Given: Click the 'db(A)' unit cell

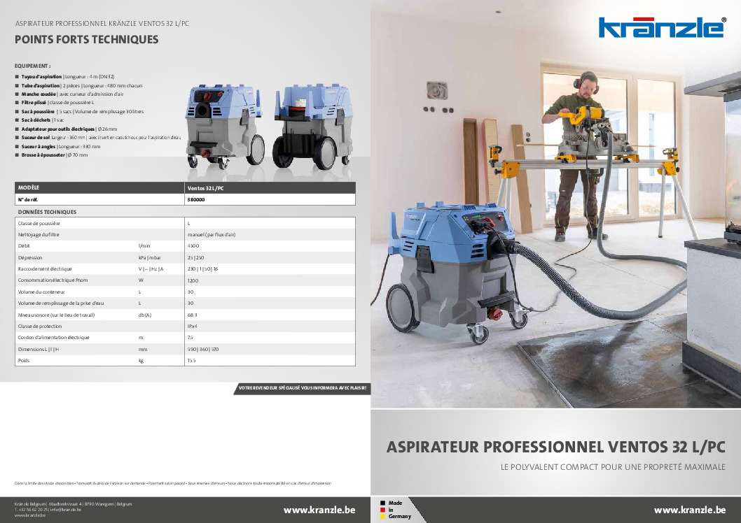Looking at the screenshot, I should tap(145, 315).
